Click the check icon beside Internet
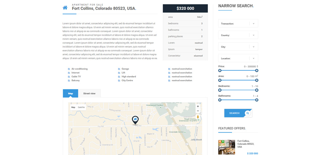Viewport: 322px width, 155px height. click(x=69, y=73)
